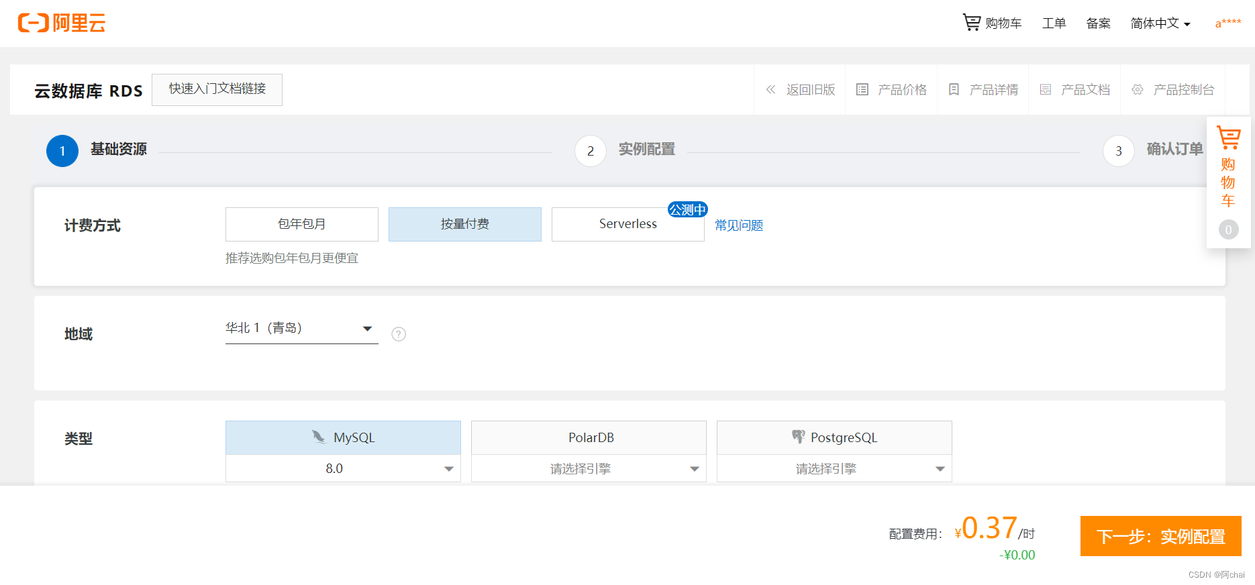Open 产品控制台 link
The width and height of the screenshot is (1255, 585).
(1184, 89)
